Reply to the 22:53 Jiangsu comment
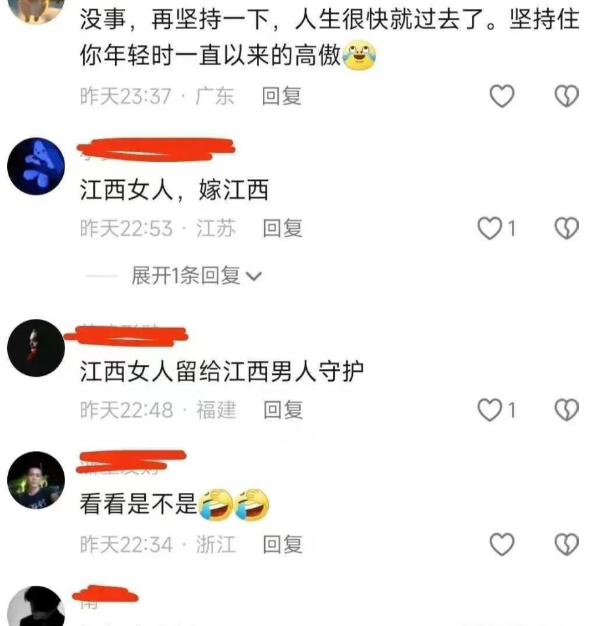Viewport: 596px width, 626px height. (283, 228)
